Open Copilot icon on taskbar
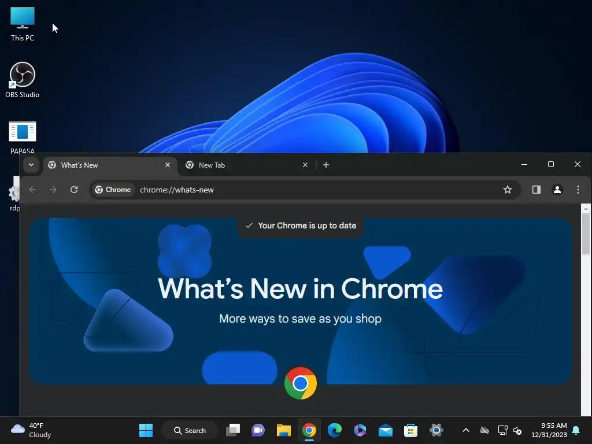The width and height of the screenshot is (592, 444). click(360, 430)
